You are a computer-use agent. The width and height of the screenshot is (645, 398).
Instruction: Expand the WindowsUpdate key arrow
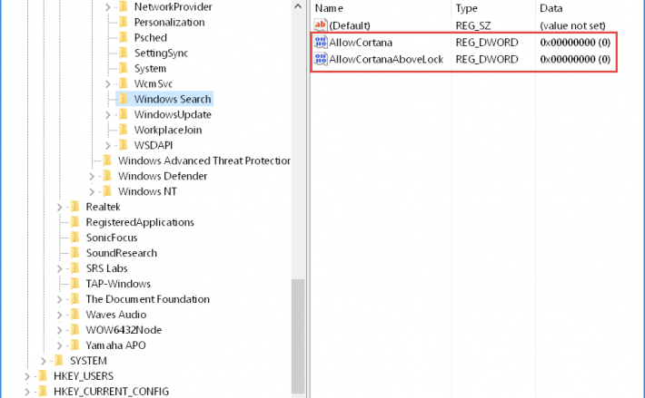[108, 114]
